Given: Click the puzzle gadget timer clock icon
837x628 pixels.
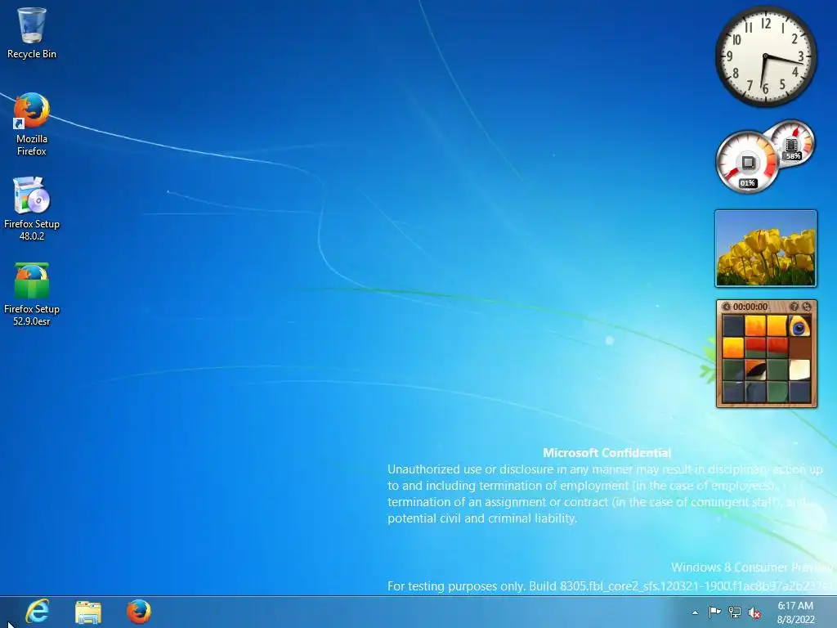Looking at the screenshot, I should tap(727, 307).
